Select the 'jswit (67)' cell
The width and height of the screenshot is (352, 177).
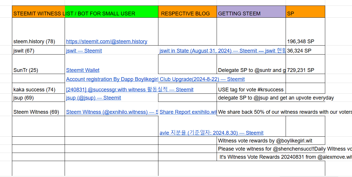coord(38,50)
